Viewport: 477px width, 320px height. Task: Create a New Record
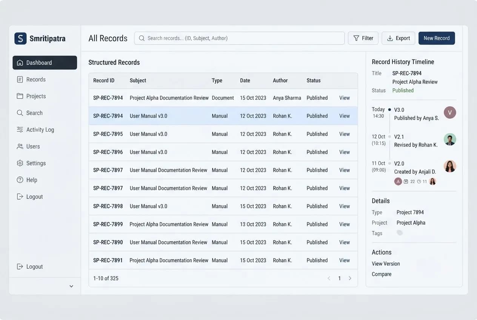437,38
